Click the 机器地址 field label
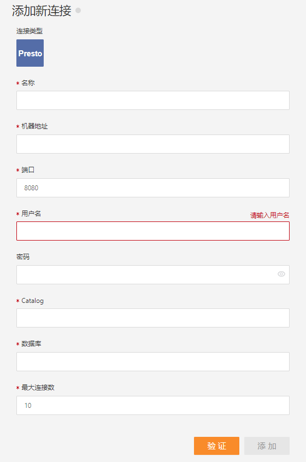Image resolution: width=306 pixels, height=462 pixels. pyautogui.click(x=34, y=126)
